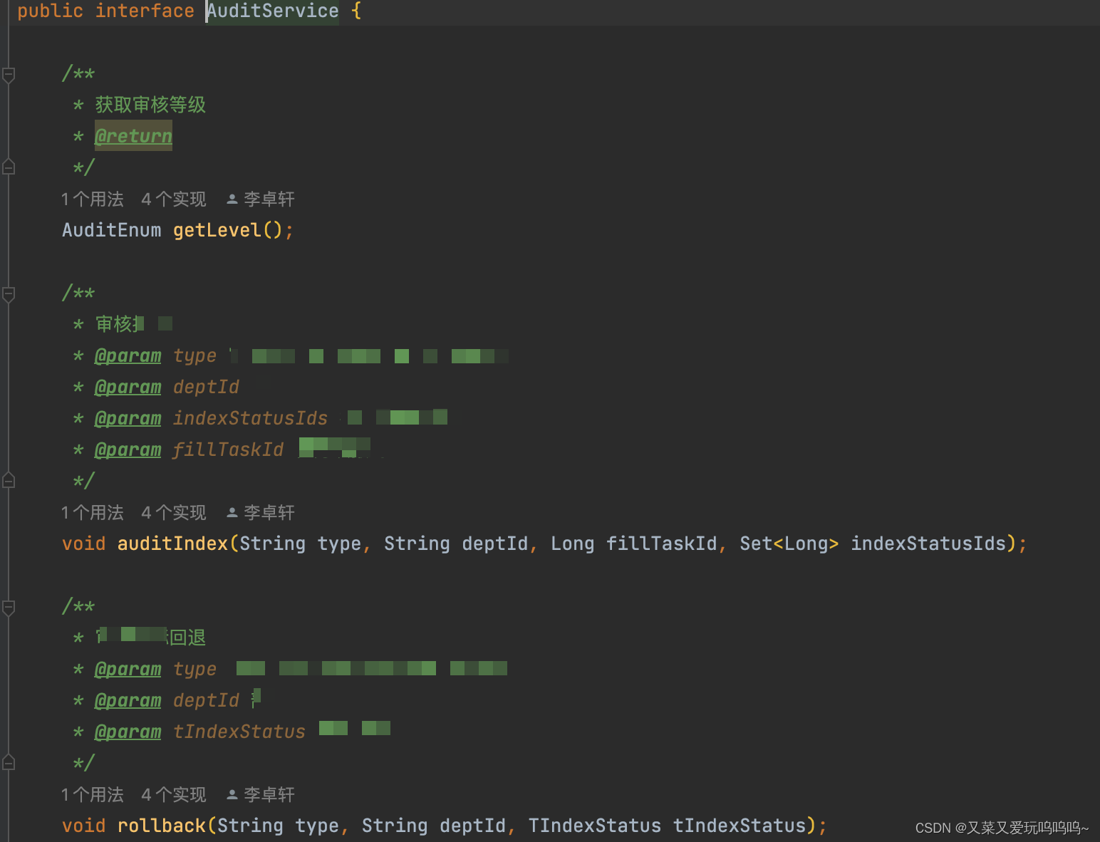Screen dimensions: 1100x842
Task: Click the auditIndex method name
Action: (172, 544)
